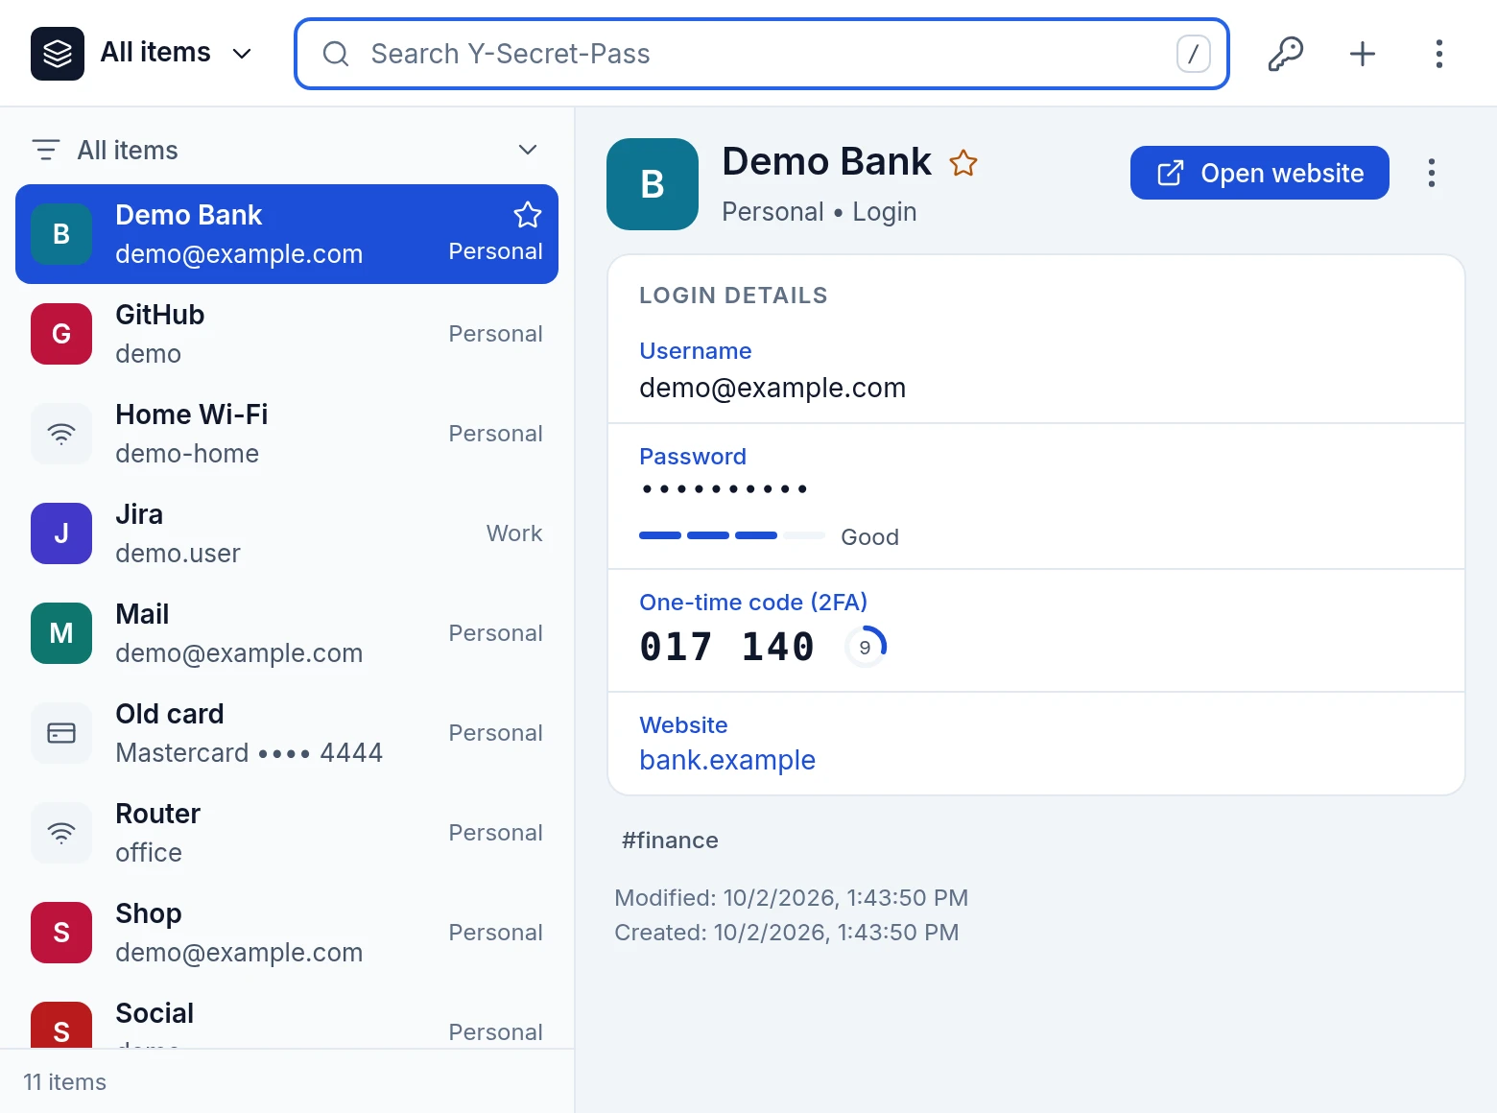This screenshot has width=1497, height=1113.
Task: Select the Home Wi-Fi wireless icon
Action: 61,434
